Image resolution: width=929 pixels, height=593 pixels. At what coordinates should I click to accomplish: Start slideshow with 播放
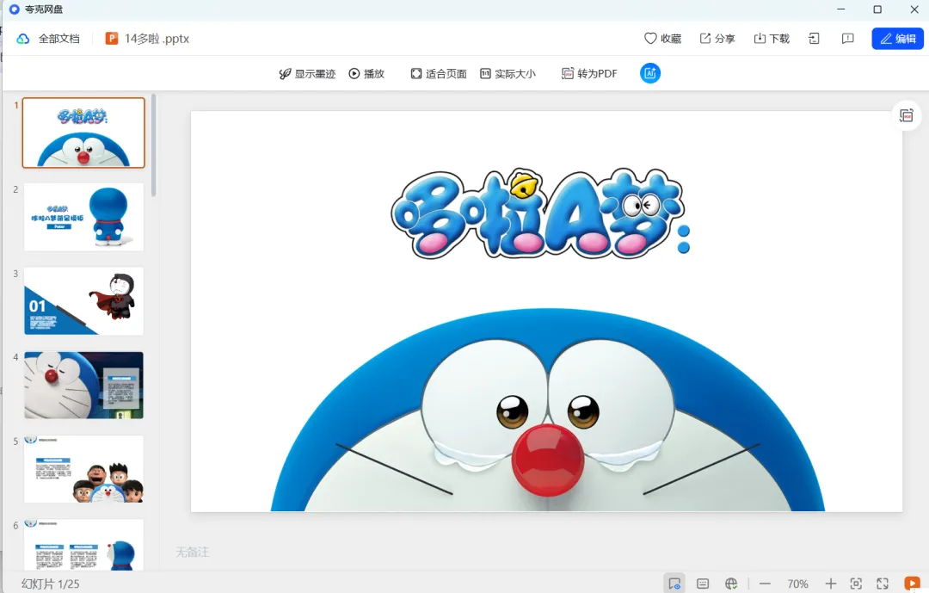(x=366, y=73)
